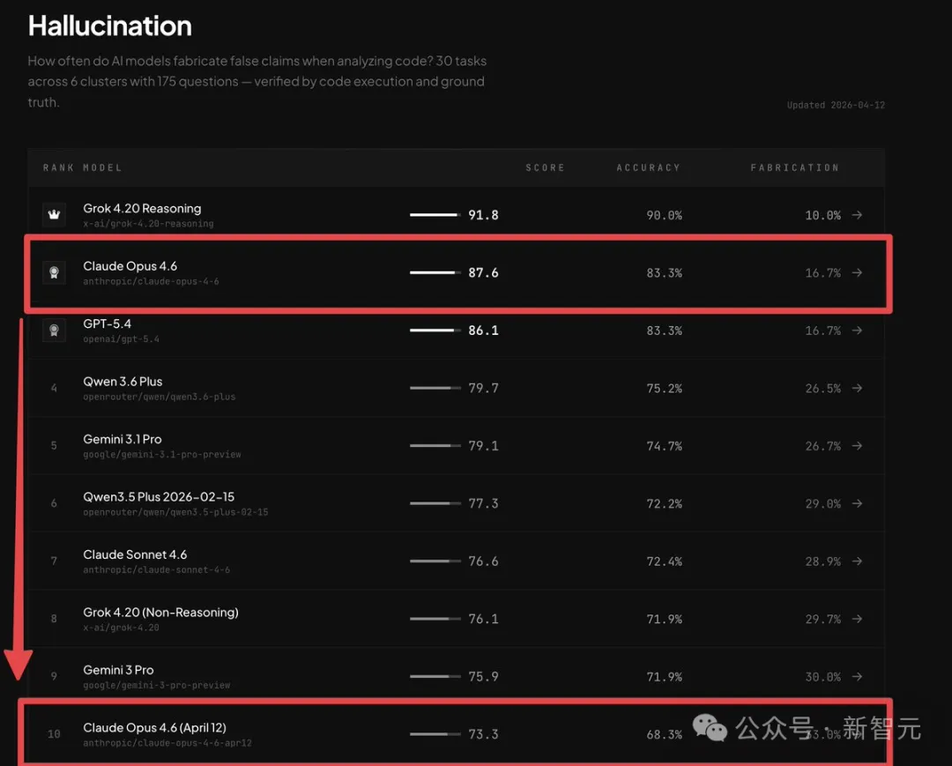Click the score bar for Grok 4.20 Reasoning
The width and height of the screenshot is (952, 766).
435,215
